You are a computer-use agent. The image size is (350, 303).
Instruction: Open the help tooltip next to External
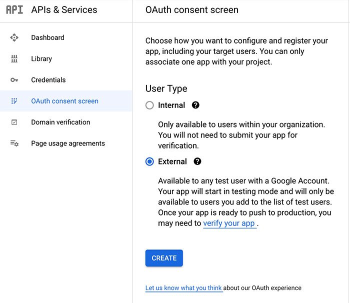coord(197,161)
